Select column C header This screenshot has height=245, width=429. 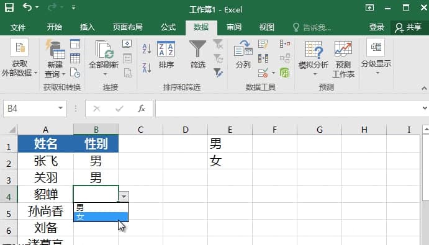tap(141, 130)
